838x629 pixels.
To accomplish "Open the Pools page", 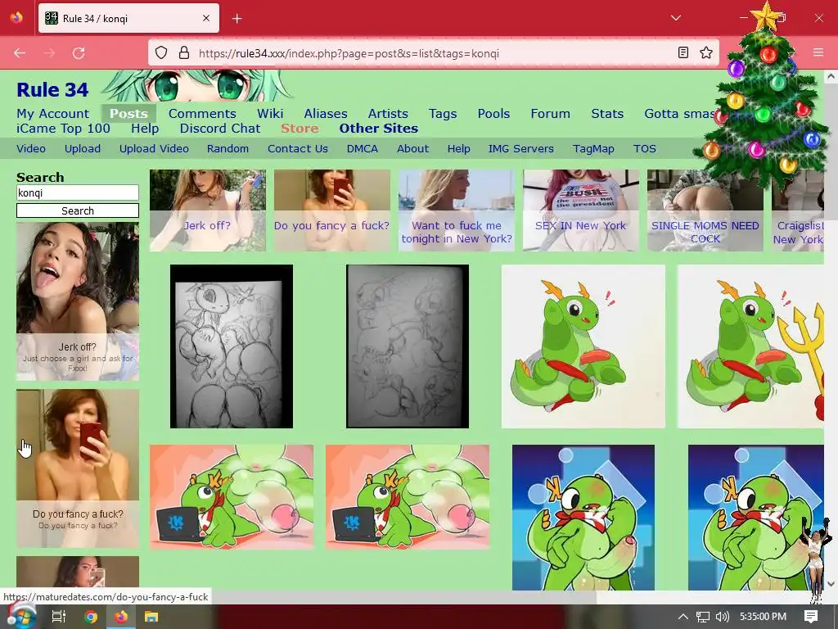I will (x=493, y=113).
